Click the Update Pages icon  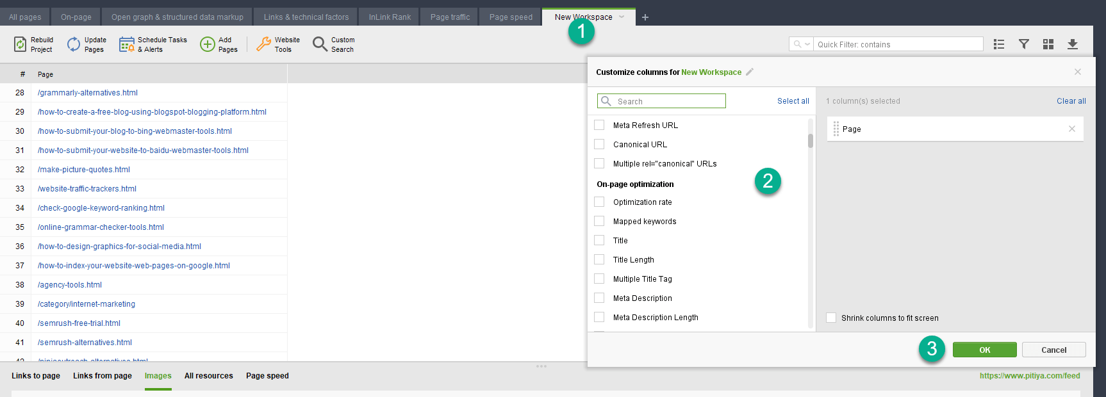[x=74, y=44]
